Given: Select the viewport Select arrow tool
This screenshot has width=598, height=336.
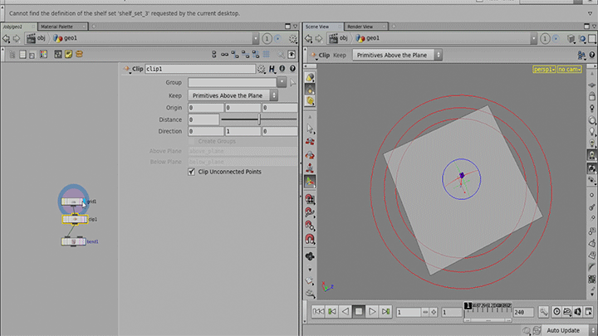Looking at the screenshot, I should (310, 129).
